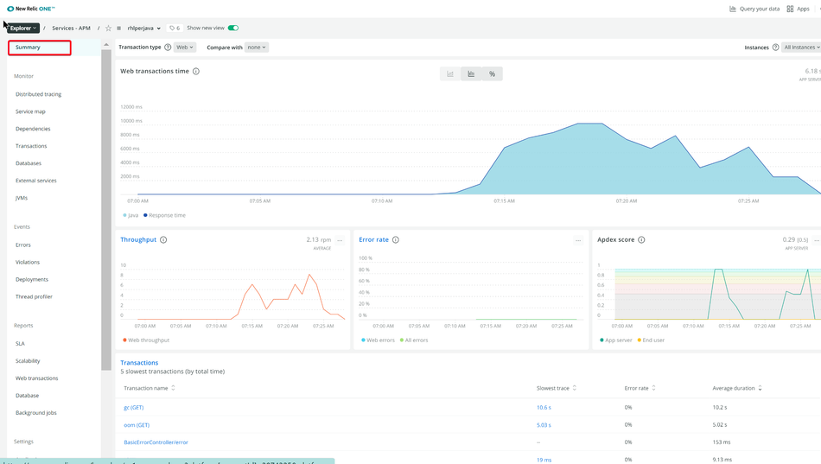Toggle End user legend series
The width and height of the screenshot is (821, 464).
pos(651,340)
